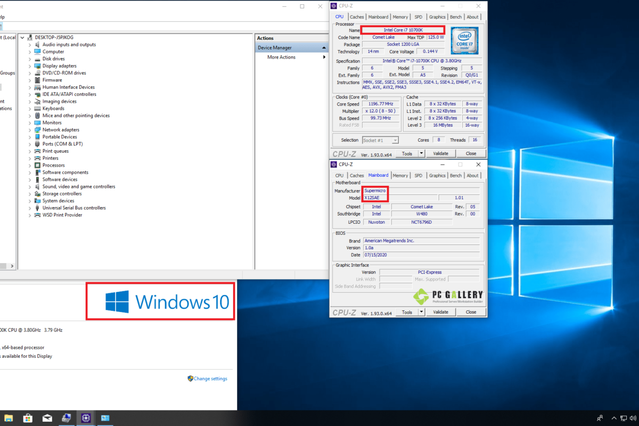Open Microsoft Store from the taskbar

click(x=28, y=418)
